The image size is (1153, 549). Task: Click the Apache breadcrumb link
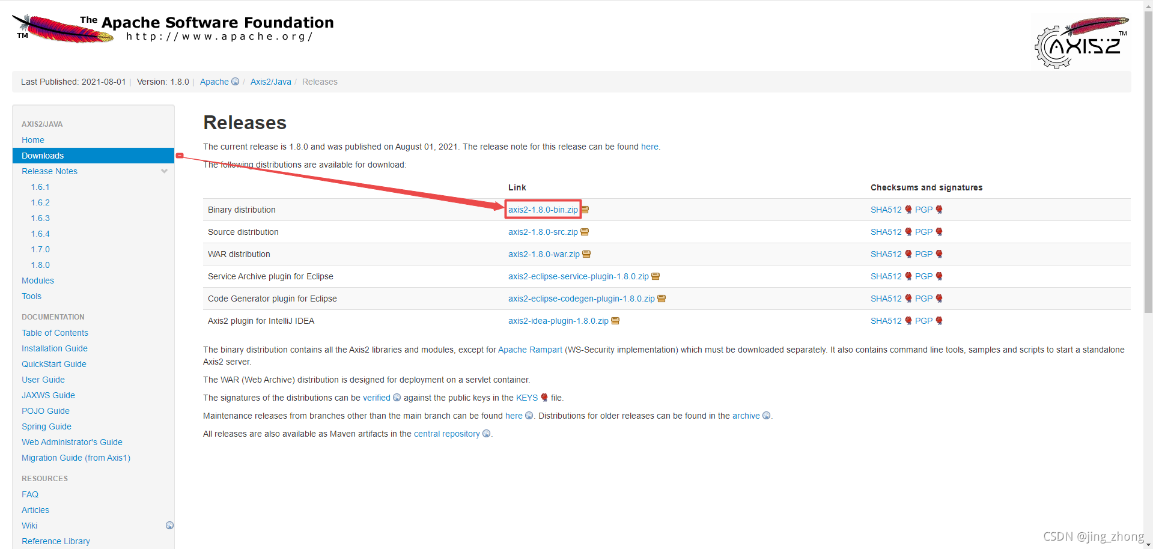(x=214, y=82)
